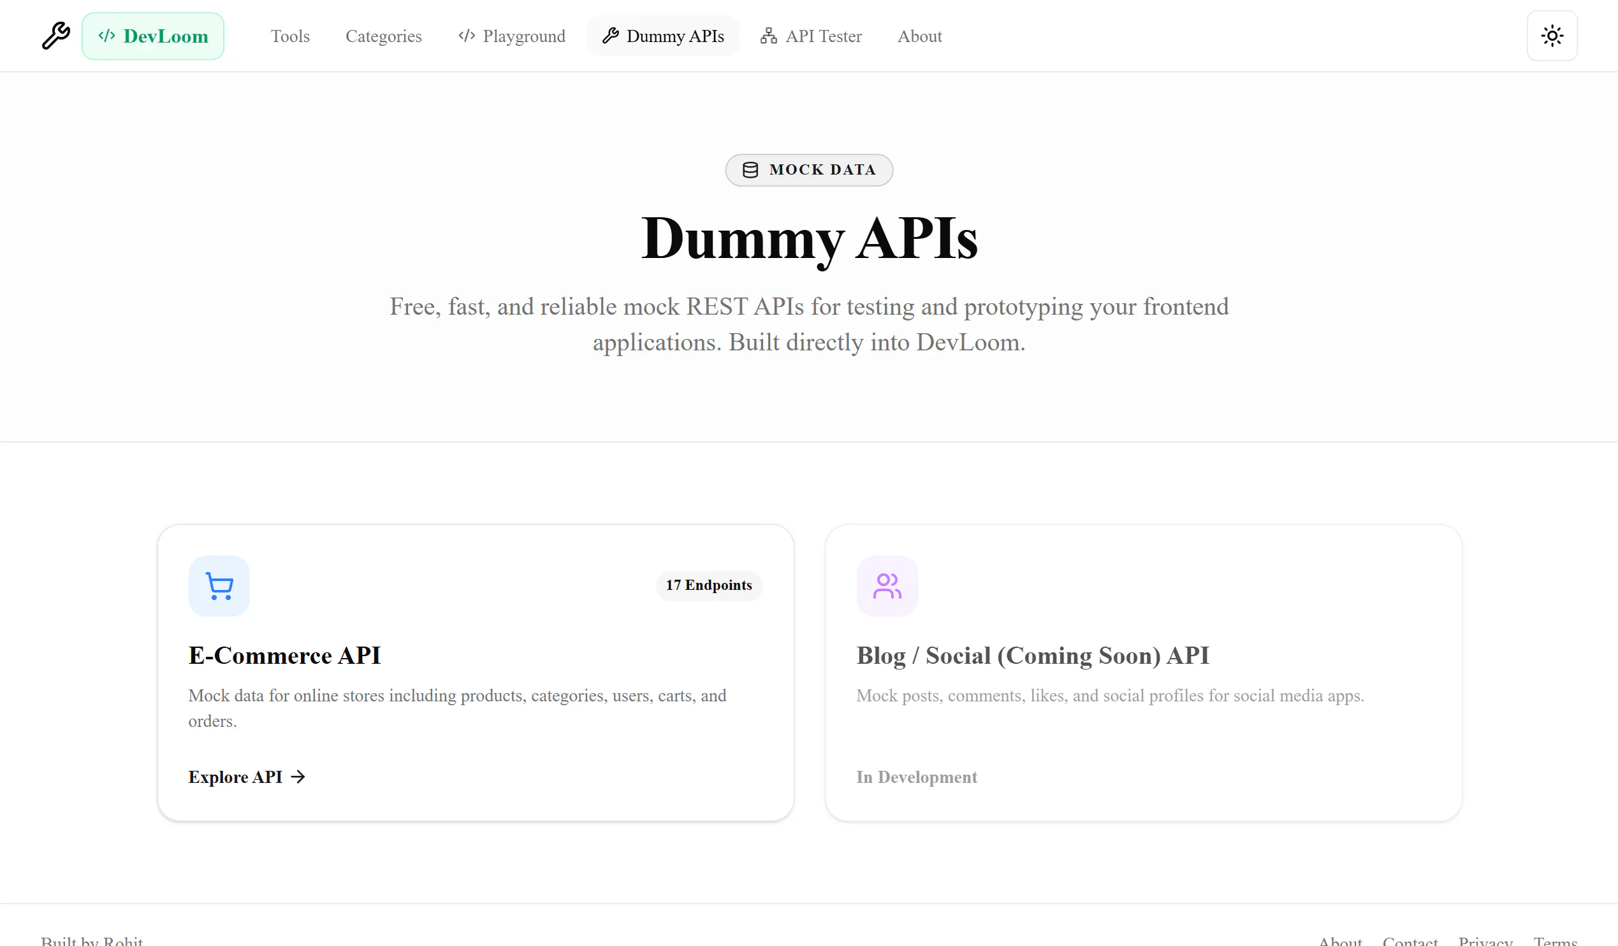Click the purple users icon

(x=887, y=586)
